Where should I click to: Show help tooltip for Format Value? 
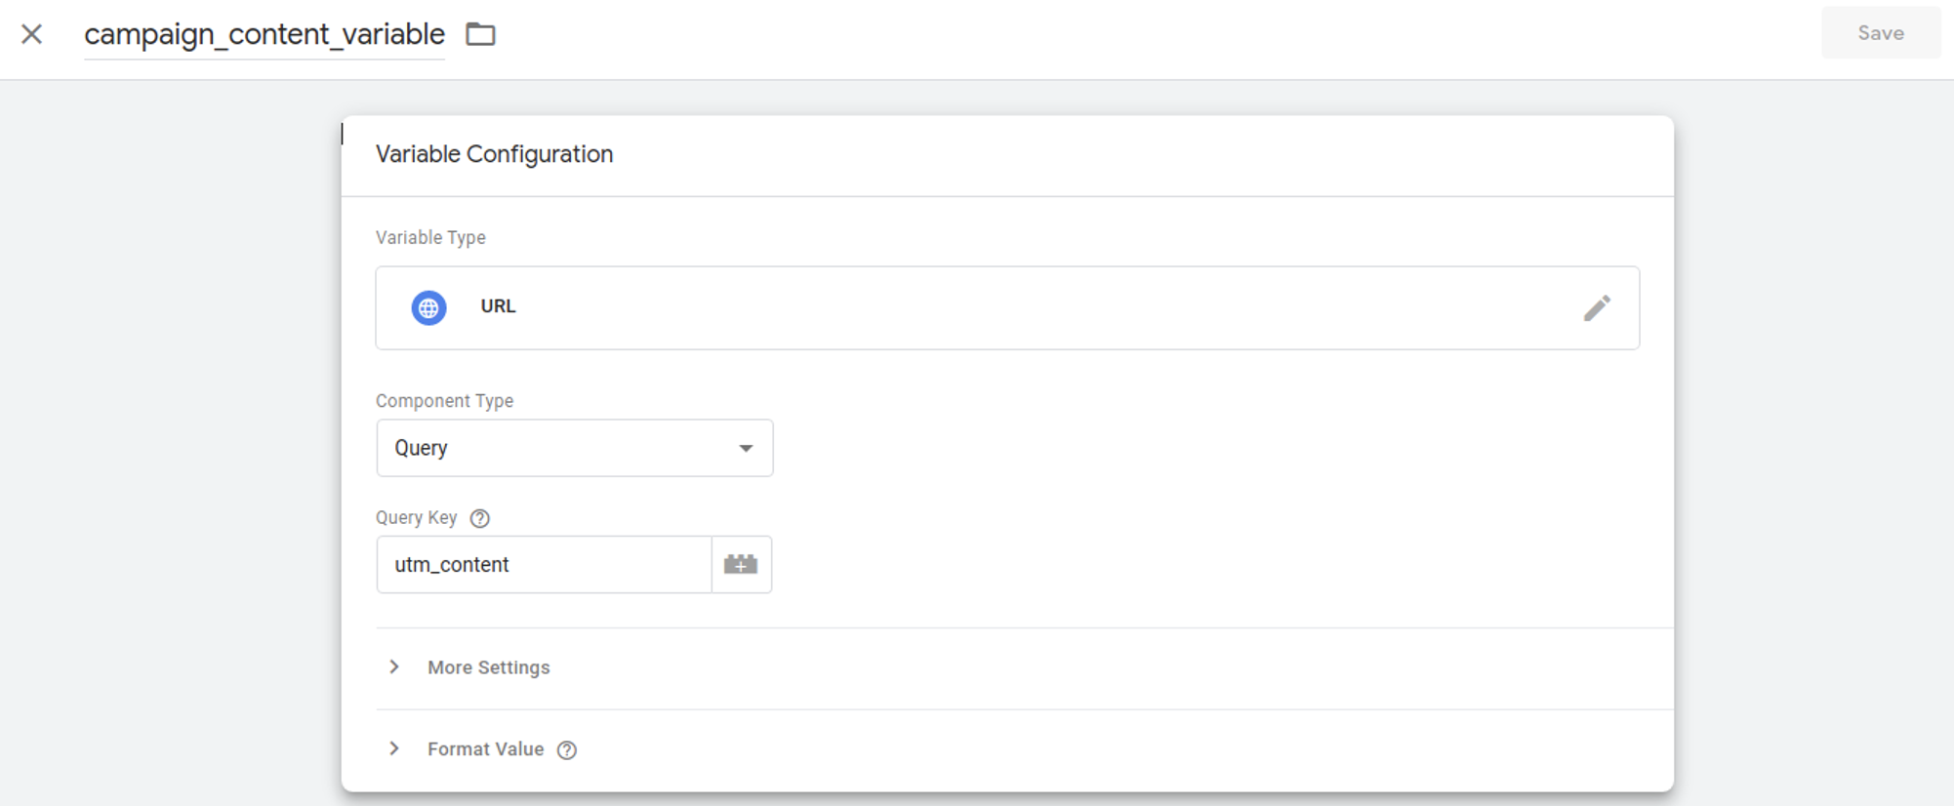pyautogui.click(x=567, y=750)
